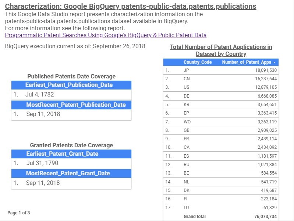Select the value 223,184
The height and width of the screenshot is (221, 294).
[x=269, y=199]
